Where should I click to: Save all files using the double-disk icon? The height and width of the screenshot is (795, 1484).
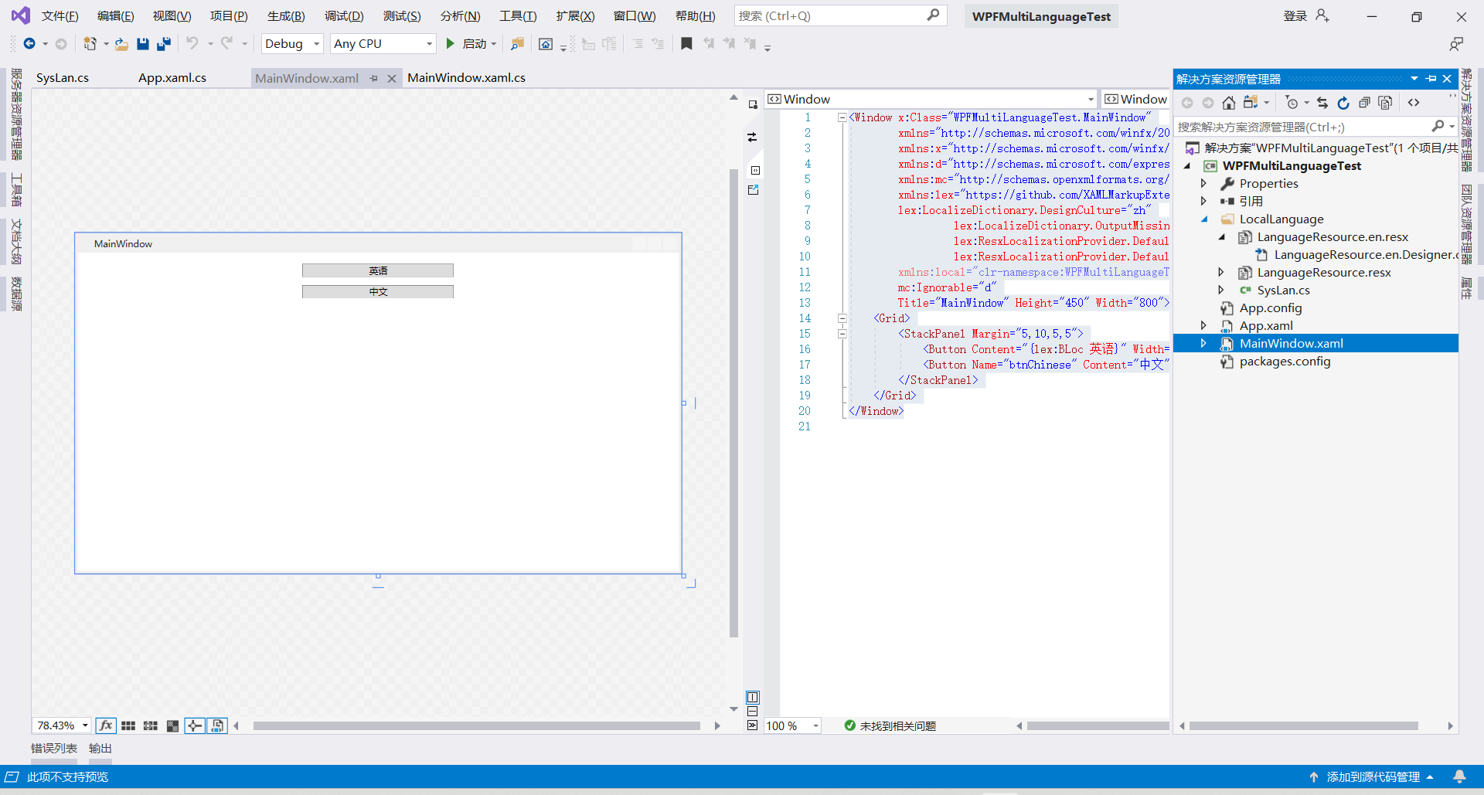point(164,44)
